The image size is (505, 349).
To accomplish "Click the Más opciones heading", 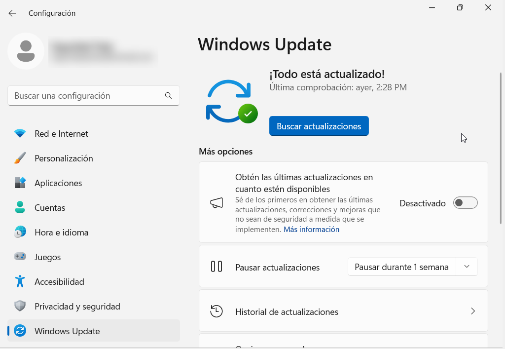I will point(225,152).
